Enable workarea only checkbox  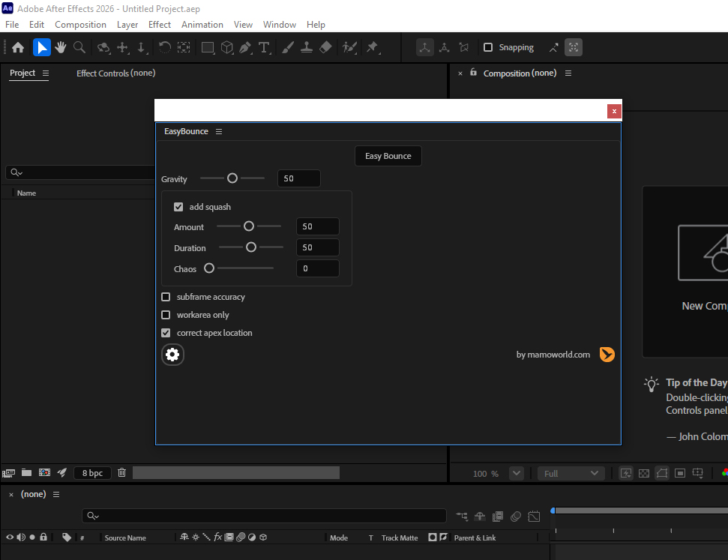166,315
